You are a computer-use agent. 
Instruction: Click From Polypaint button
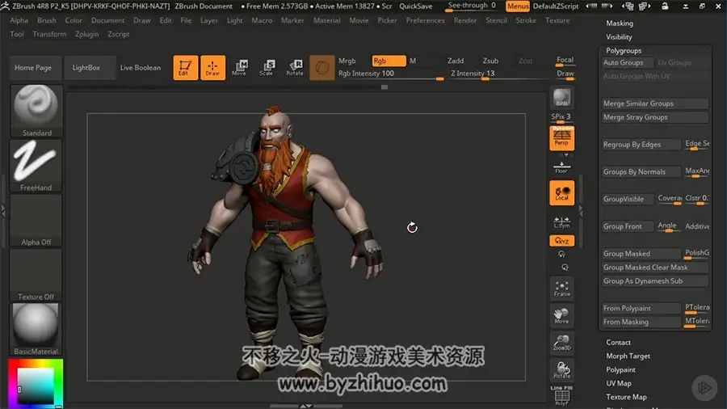(641, 309)
